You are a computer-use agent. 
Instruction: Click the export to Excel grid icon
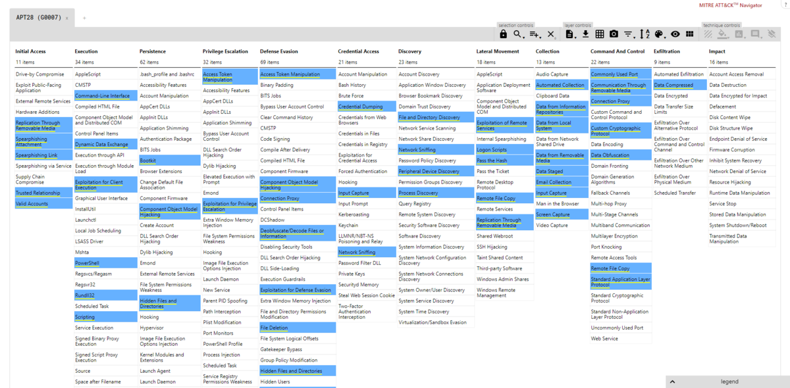coord(600,34)
